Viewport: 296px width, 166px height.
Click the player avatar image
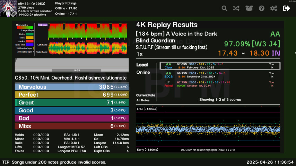click(x=8, y=9)
